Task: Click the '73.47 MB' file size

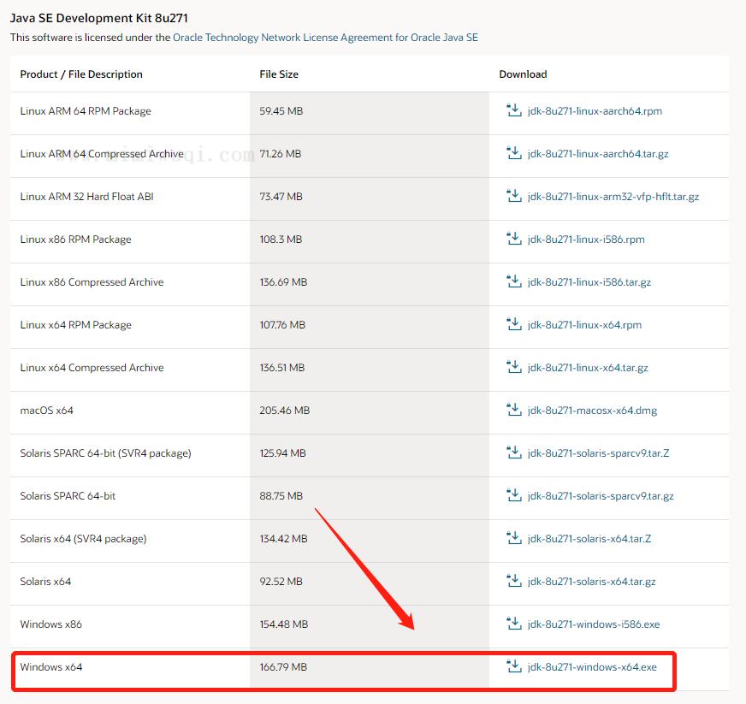Action: [281, 197]
